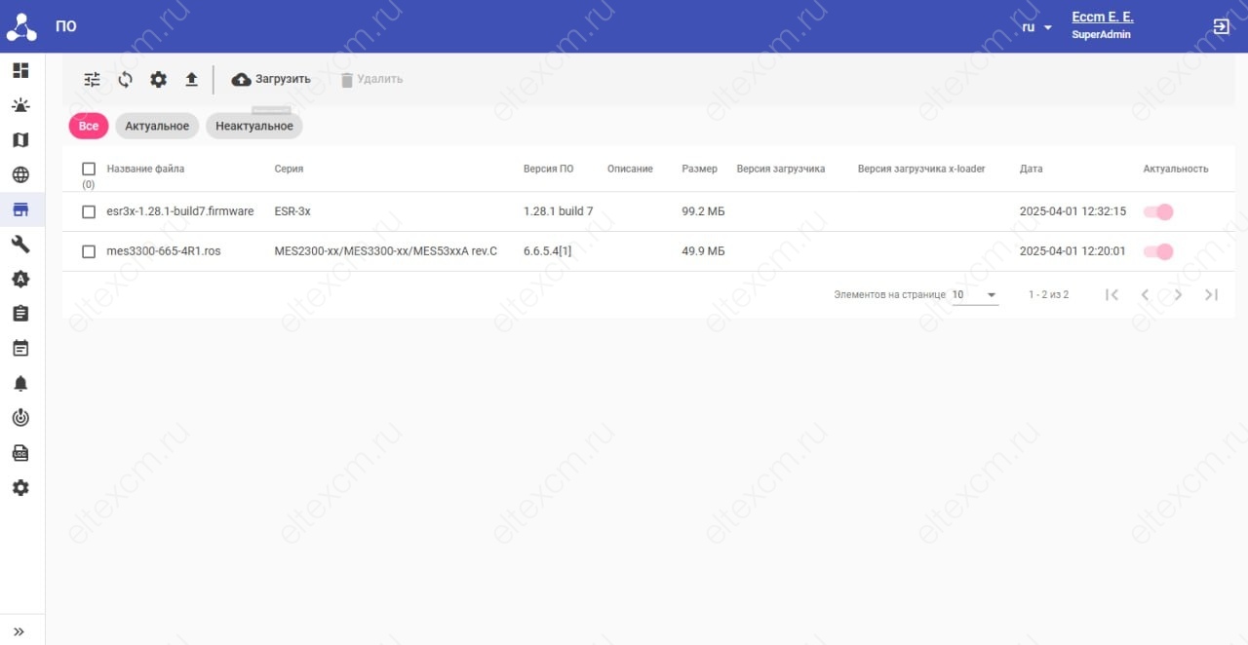Select the Актуальное filter tab
Viewport: 1248px width, 645px height.
point(157,126)
